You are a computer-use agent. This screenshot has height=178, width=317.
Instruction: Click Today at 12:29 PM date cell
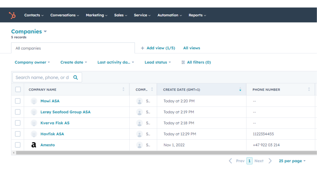180,134
